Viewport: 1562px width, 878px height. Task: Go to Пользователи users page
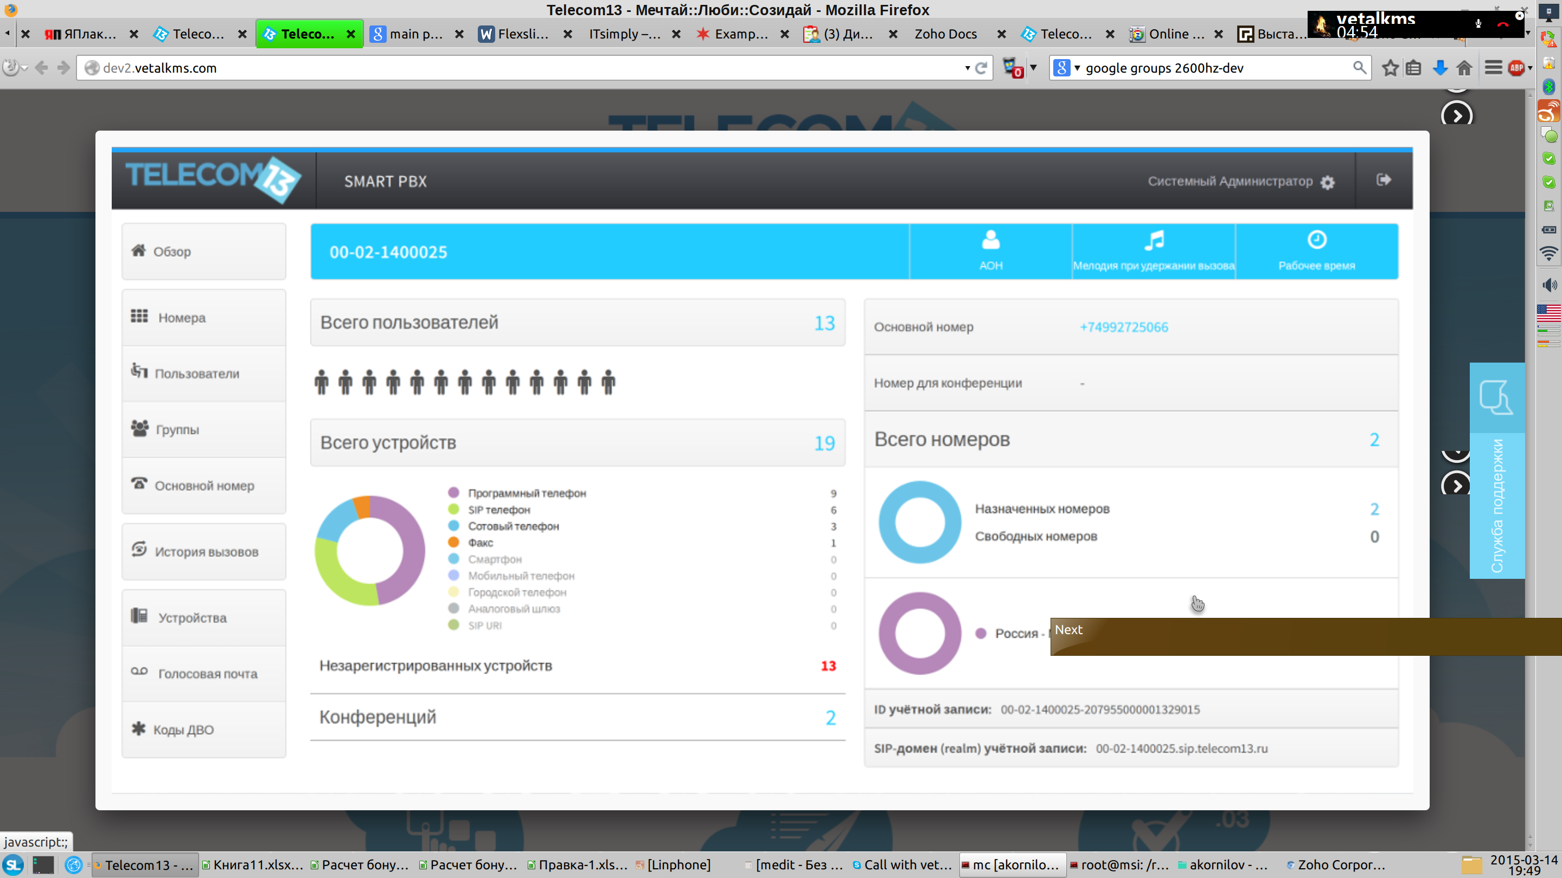tap(204, 373)
